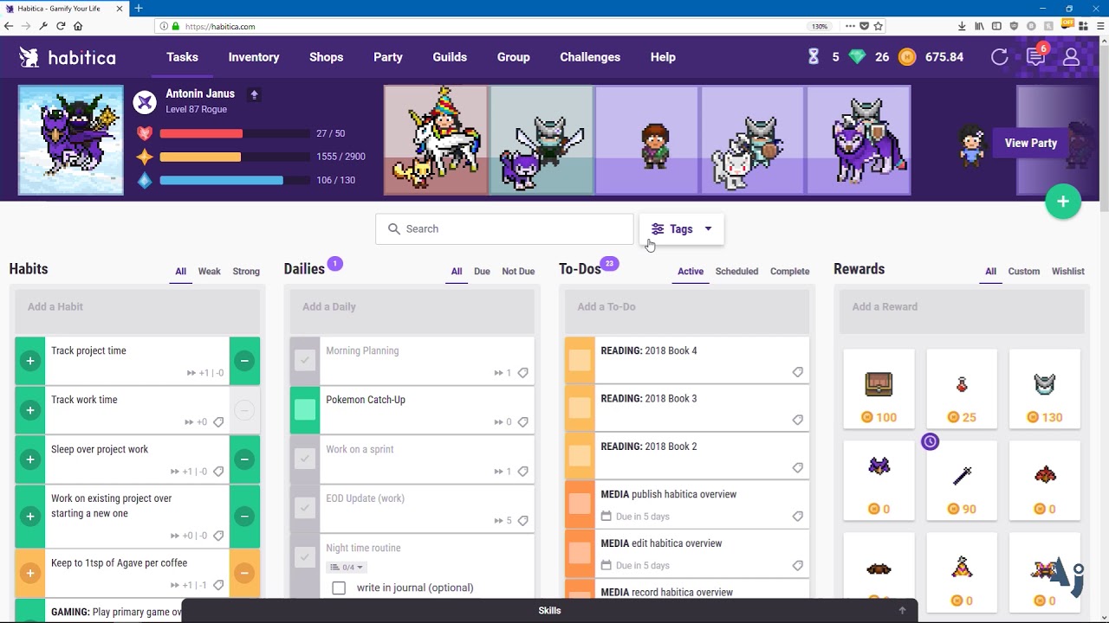Screen dimensions: 1109x623
Task: Show only Weak habits
Action: (210, 272)
